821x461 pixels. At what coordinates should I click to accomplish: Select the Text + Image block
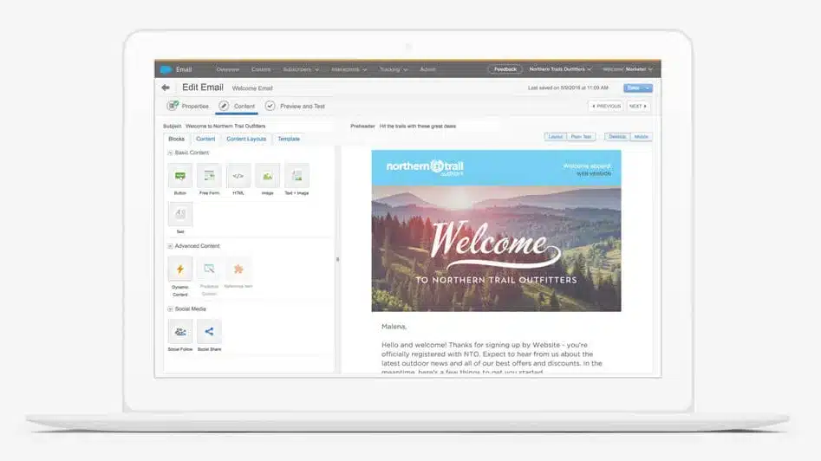tap(296, 176)
